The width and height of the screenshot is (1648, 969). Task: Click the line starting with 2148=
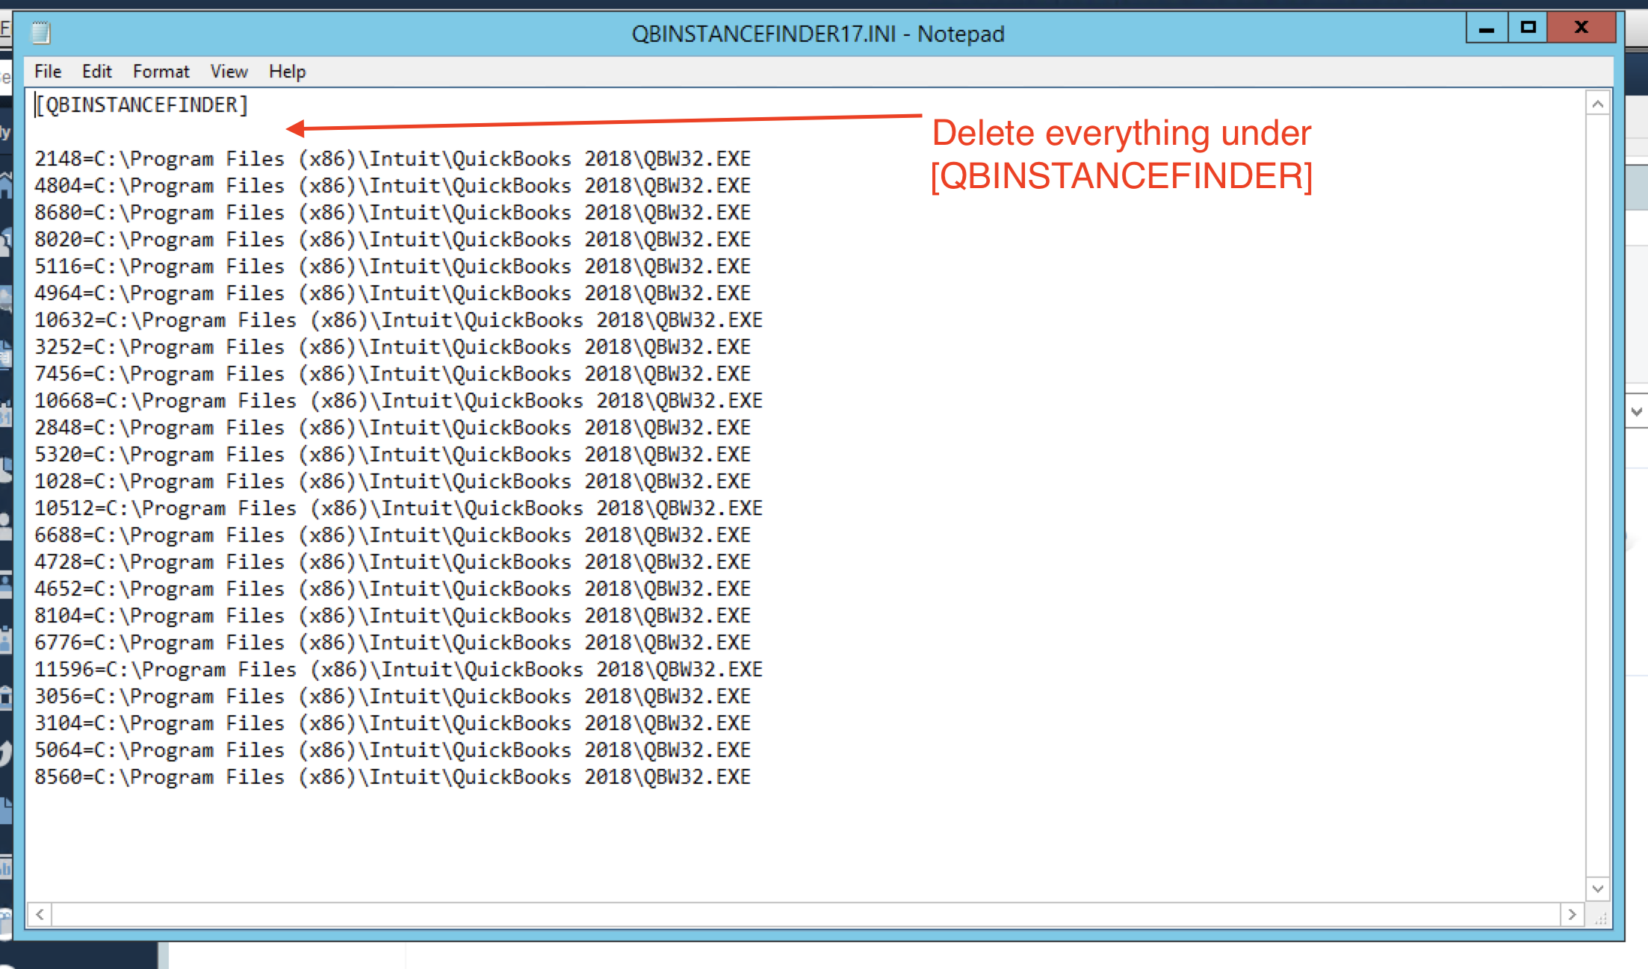pyautogui.click(x=393, y=159)
